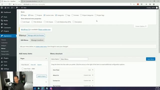Enable the Projects box option

36,15
